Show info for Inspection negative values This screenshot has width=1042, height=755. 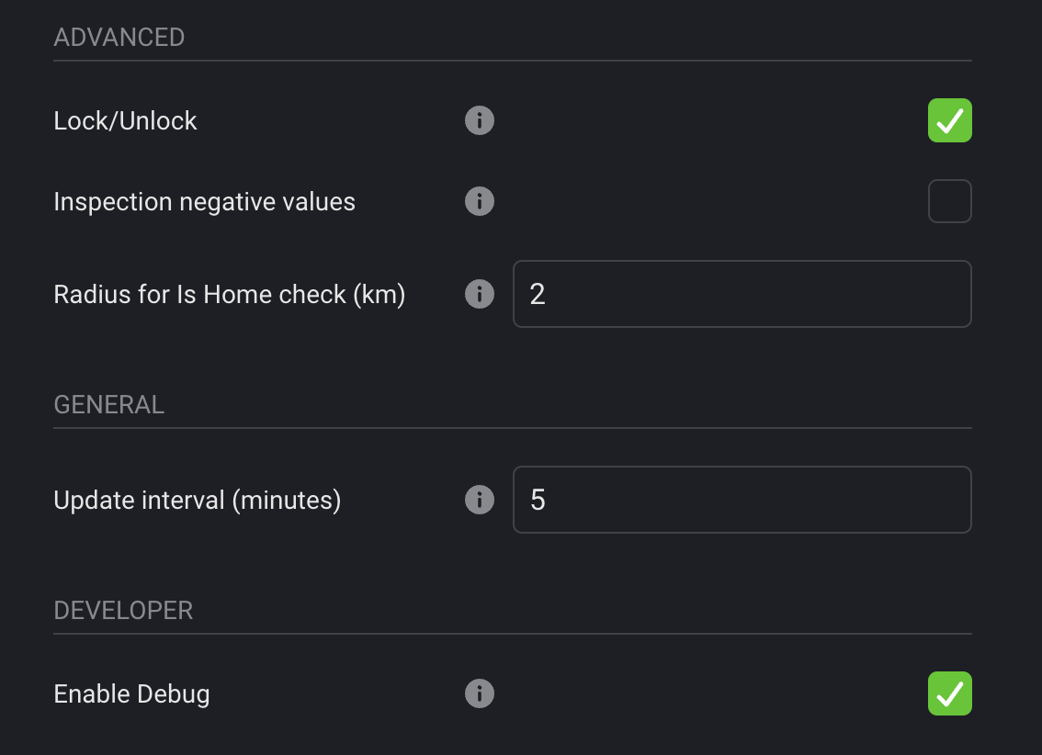pyautogui.click(x=480, y=201)
